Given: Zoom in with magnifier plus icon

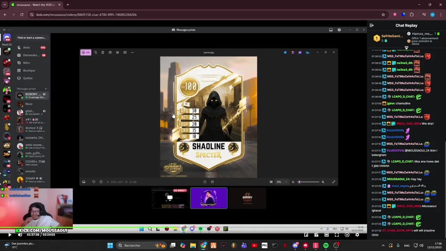Looking at the screenshot, I should coord(323,182).
